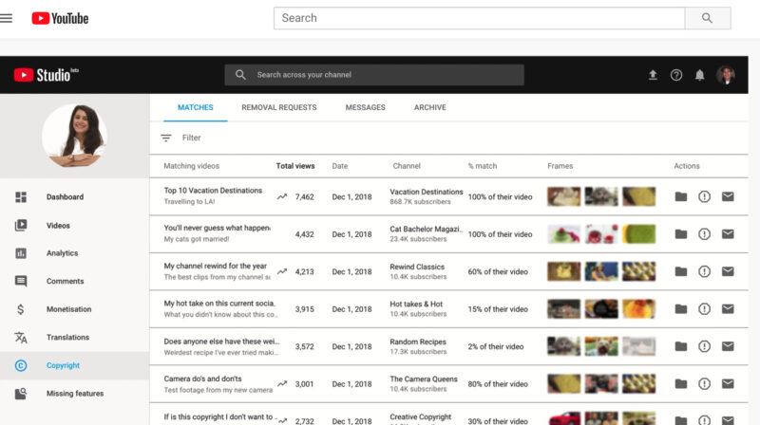
Task: Switch to the Archive tab
Action: coord(430,107)
